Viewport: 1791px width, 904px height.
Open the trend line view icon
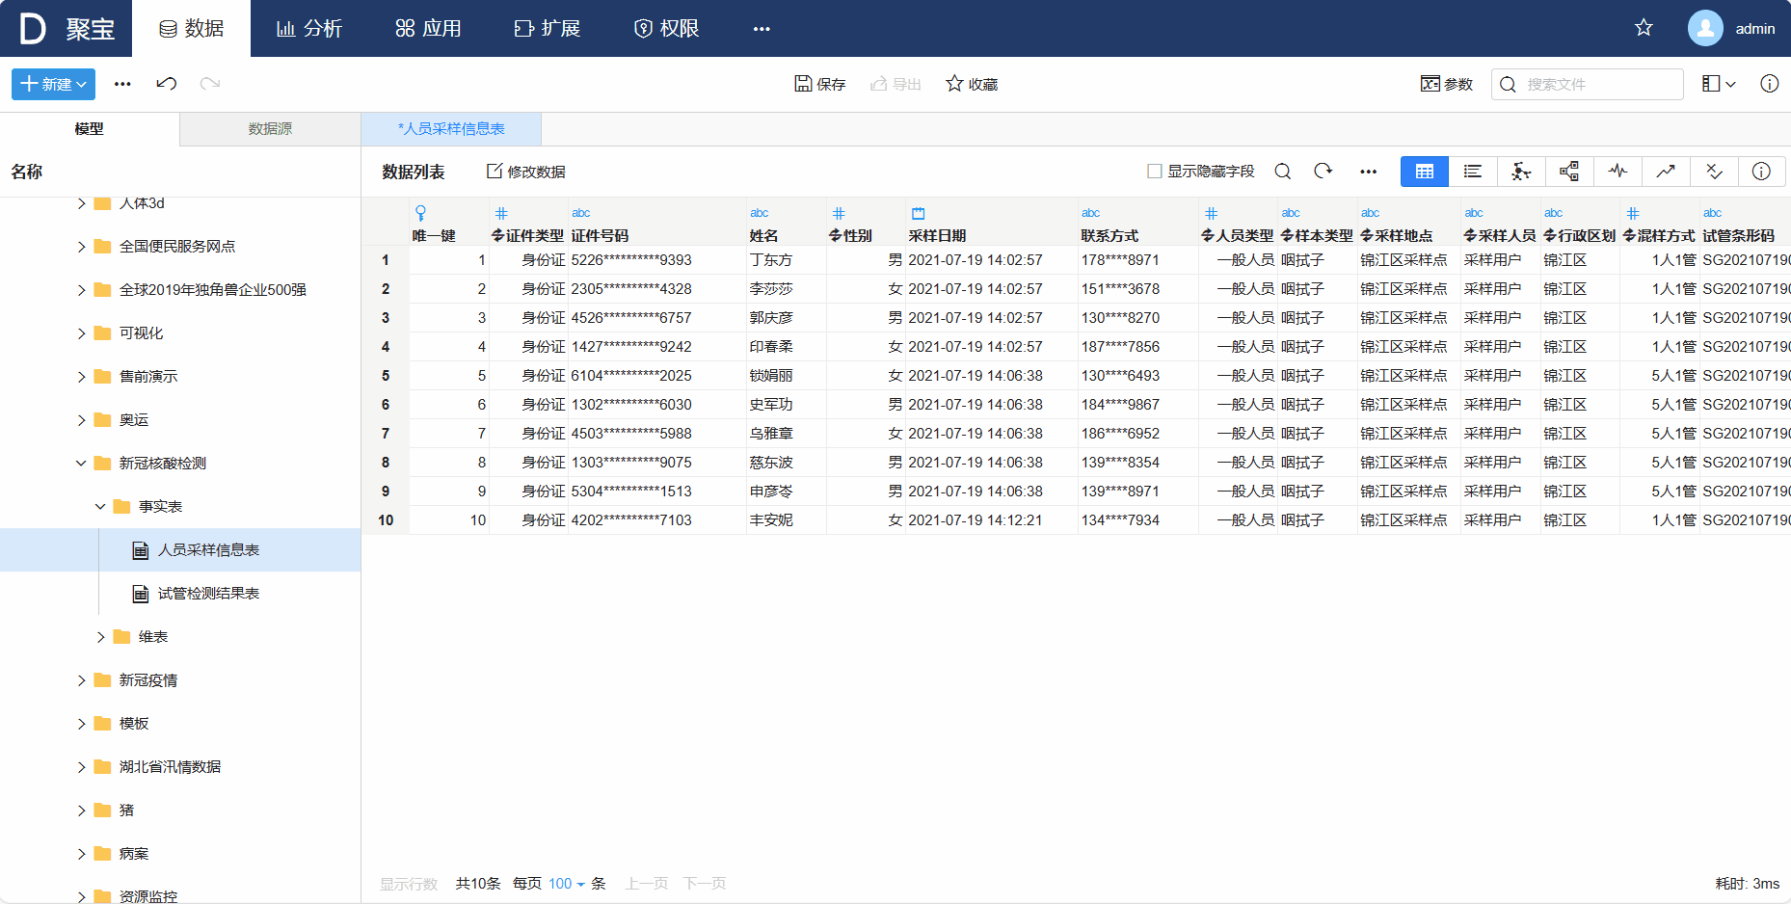click(x=1666, y=172)
